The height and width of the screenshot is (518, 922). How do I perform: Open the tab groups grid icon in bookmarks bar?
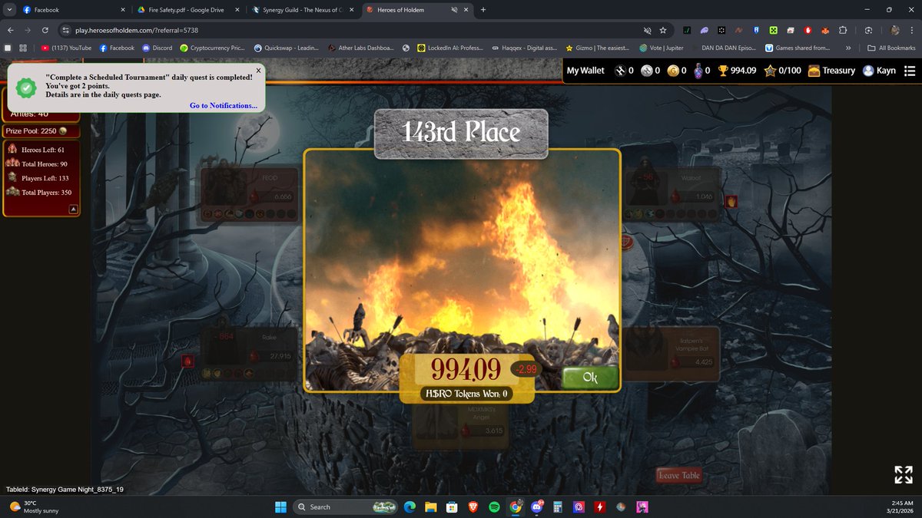coord(23,48)
